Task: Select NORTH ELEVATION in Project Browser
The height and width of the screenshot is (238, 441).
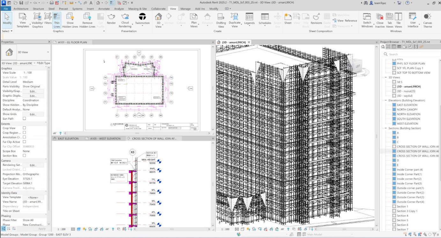Action: (408, 114)
